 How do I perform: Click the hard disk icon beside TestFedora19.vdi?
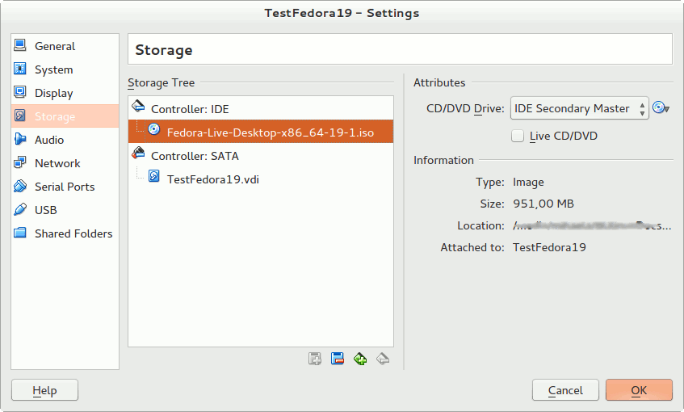coord(153,178)
